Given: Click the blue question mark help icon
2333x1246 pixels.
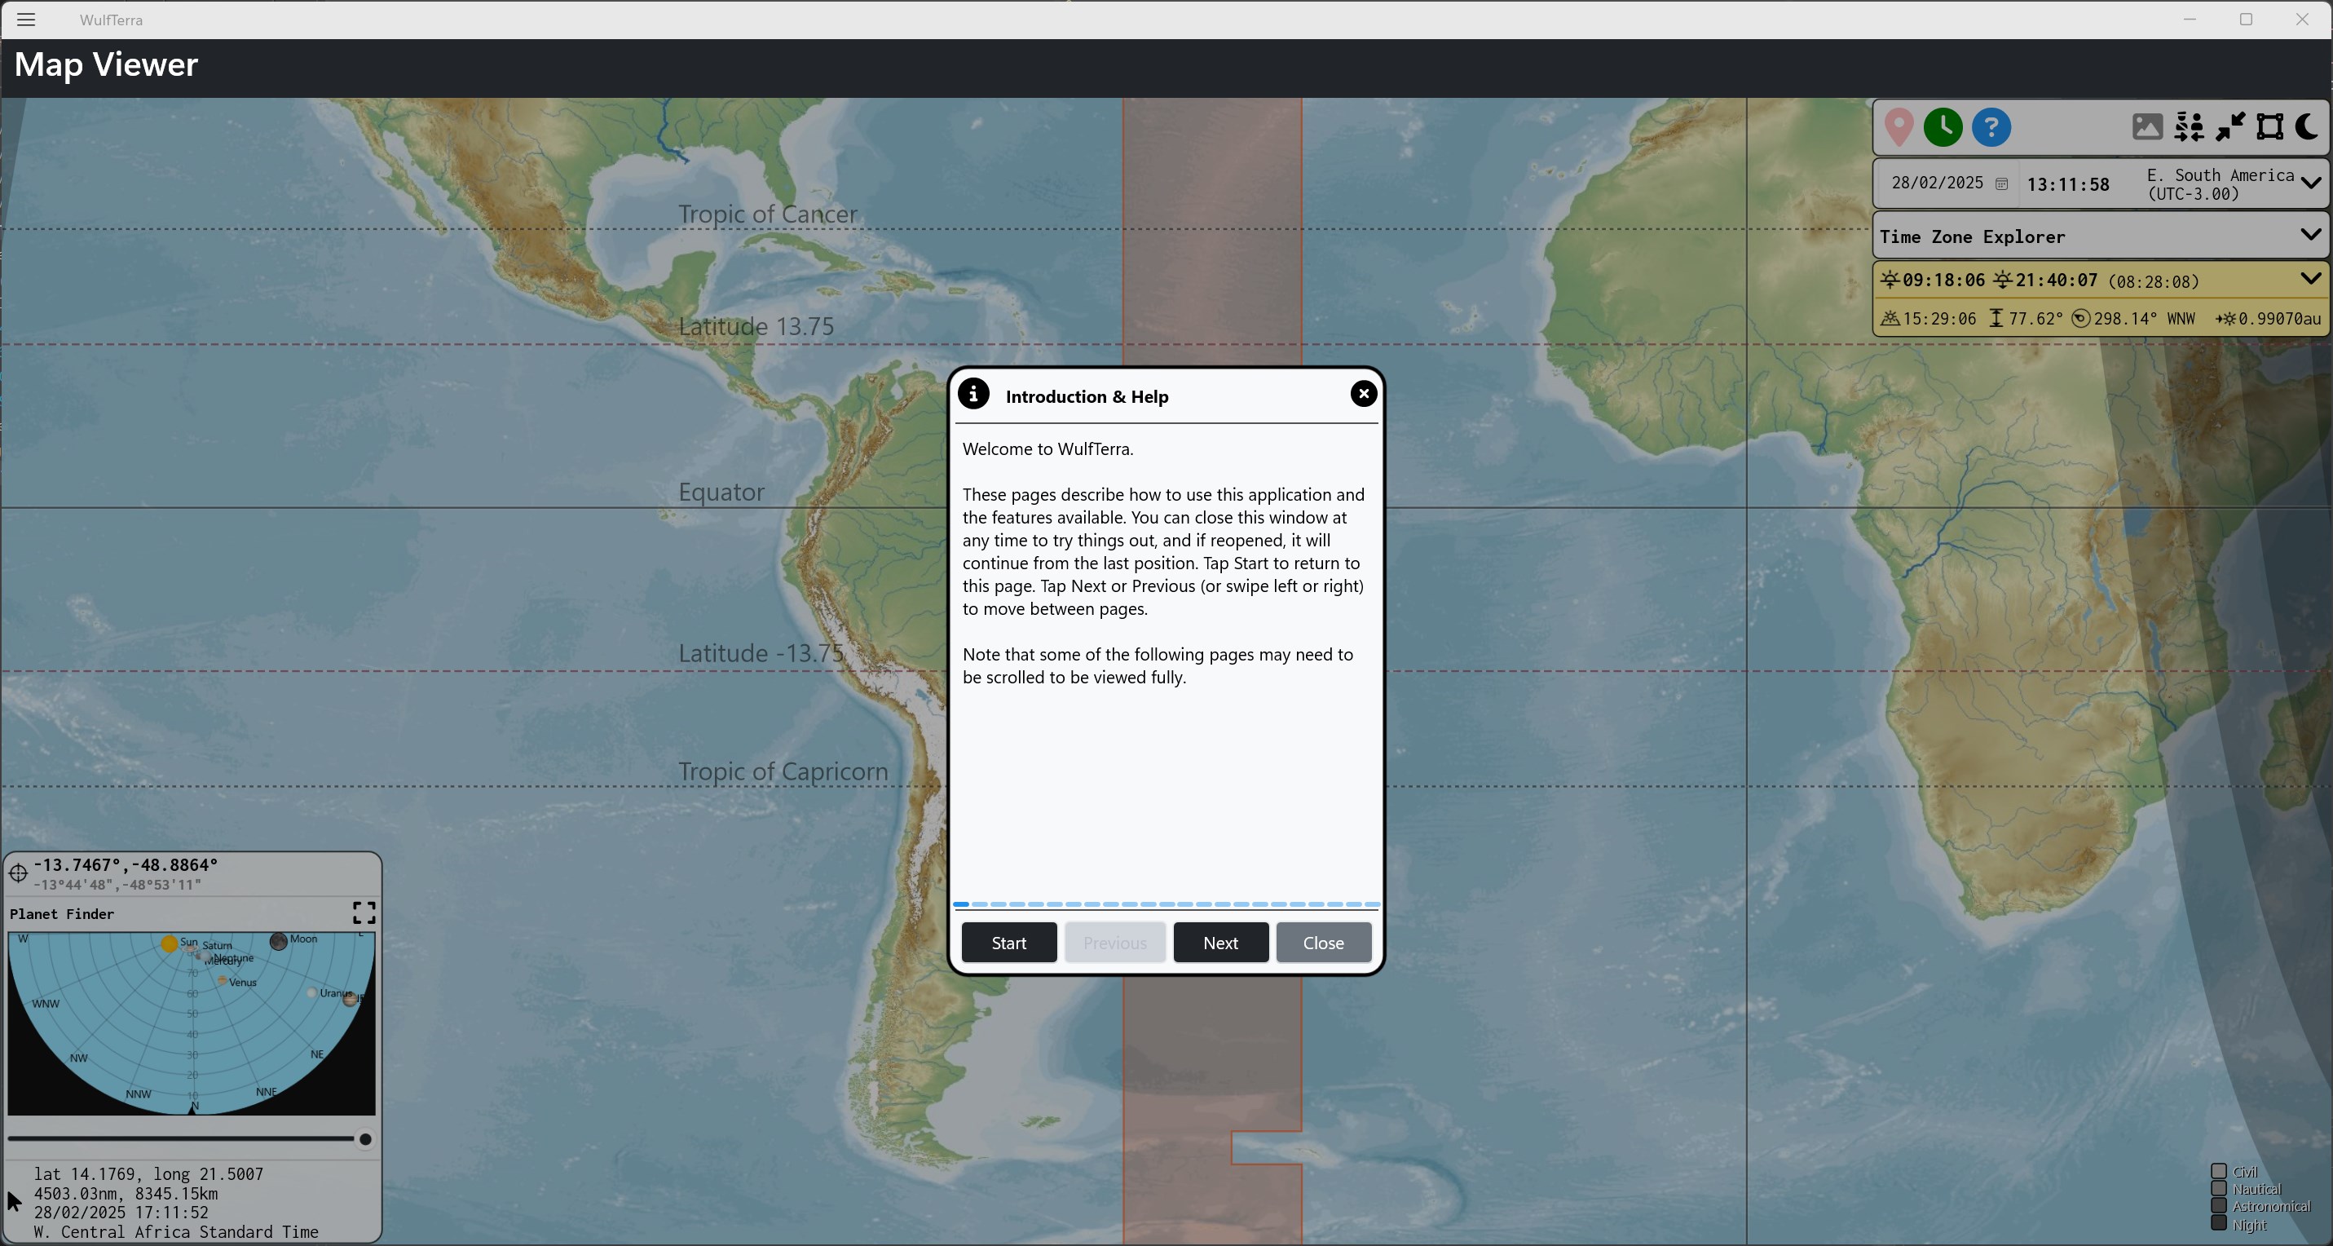Looking at the screenshot, I should pos(1991,128).
